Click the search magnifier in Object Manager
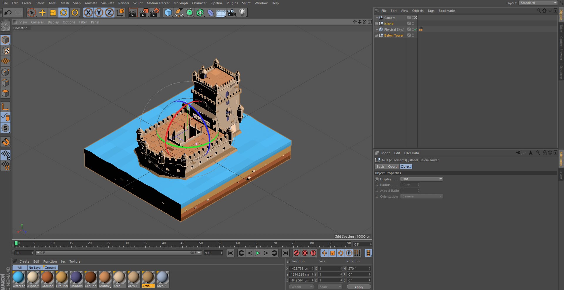The image size is (564, 290). [539, 11]
